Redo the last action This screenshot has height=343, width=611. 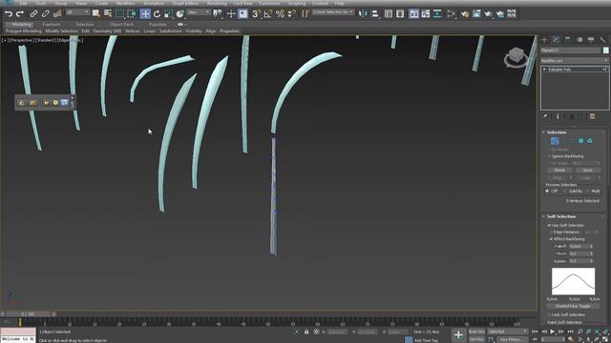pos(20,14)
